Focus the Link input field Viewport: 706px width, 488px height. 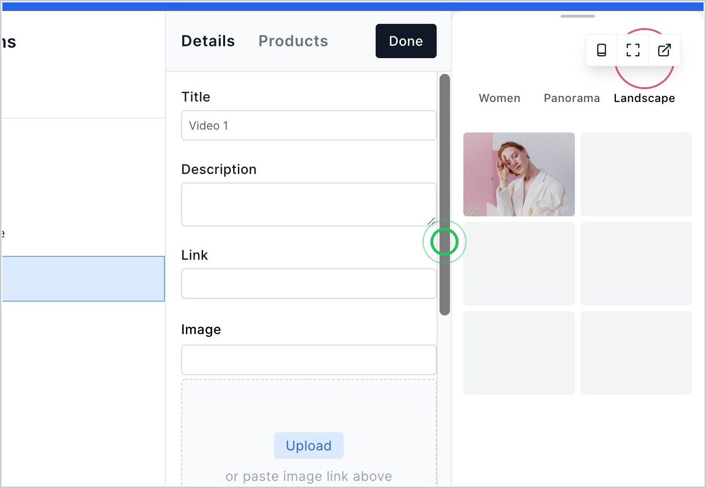[309, 284]
